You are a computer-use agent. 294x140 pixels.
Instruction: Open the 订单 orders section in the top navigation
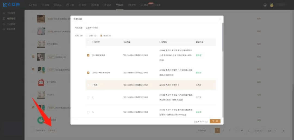click(70, 5)
